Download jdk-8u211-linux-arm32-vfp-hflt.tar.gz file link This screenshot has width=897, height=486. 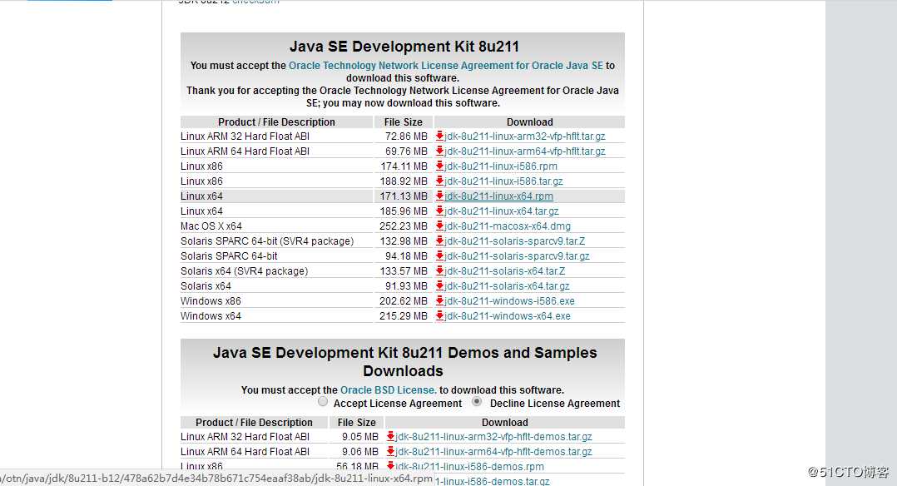(524, 136)
